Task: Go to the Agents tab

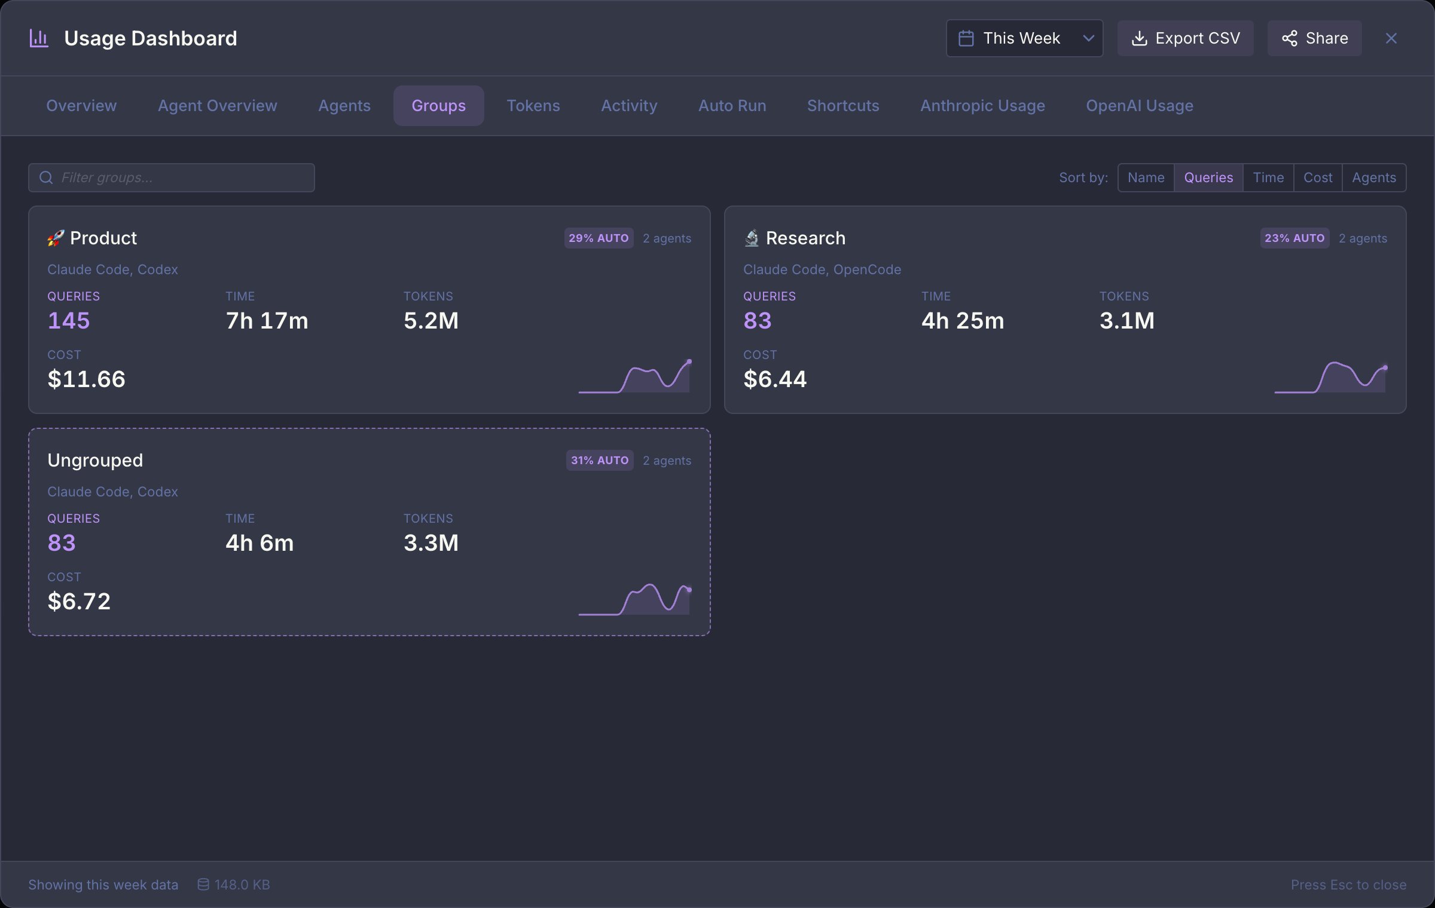Action: pyautogui.click(x=344, y=106)
